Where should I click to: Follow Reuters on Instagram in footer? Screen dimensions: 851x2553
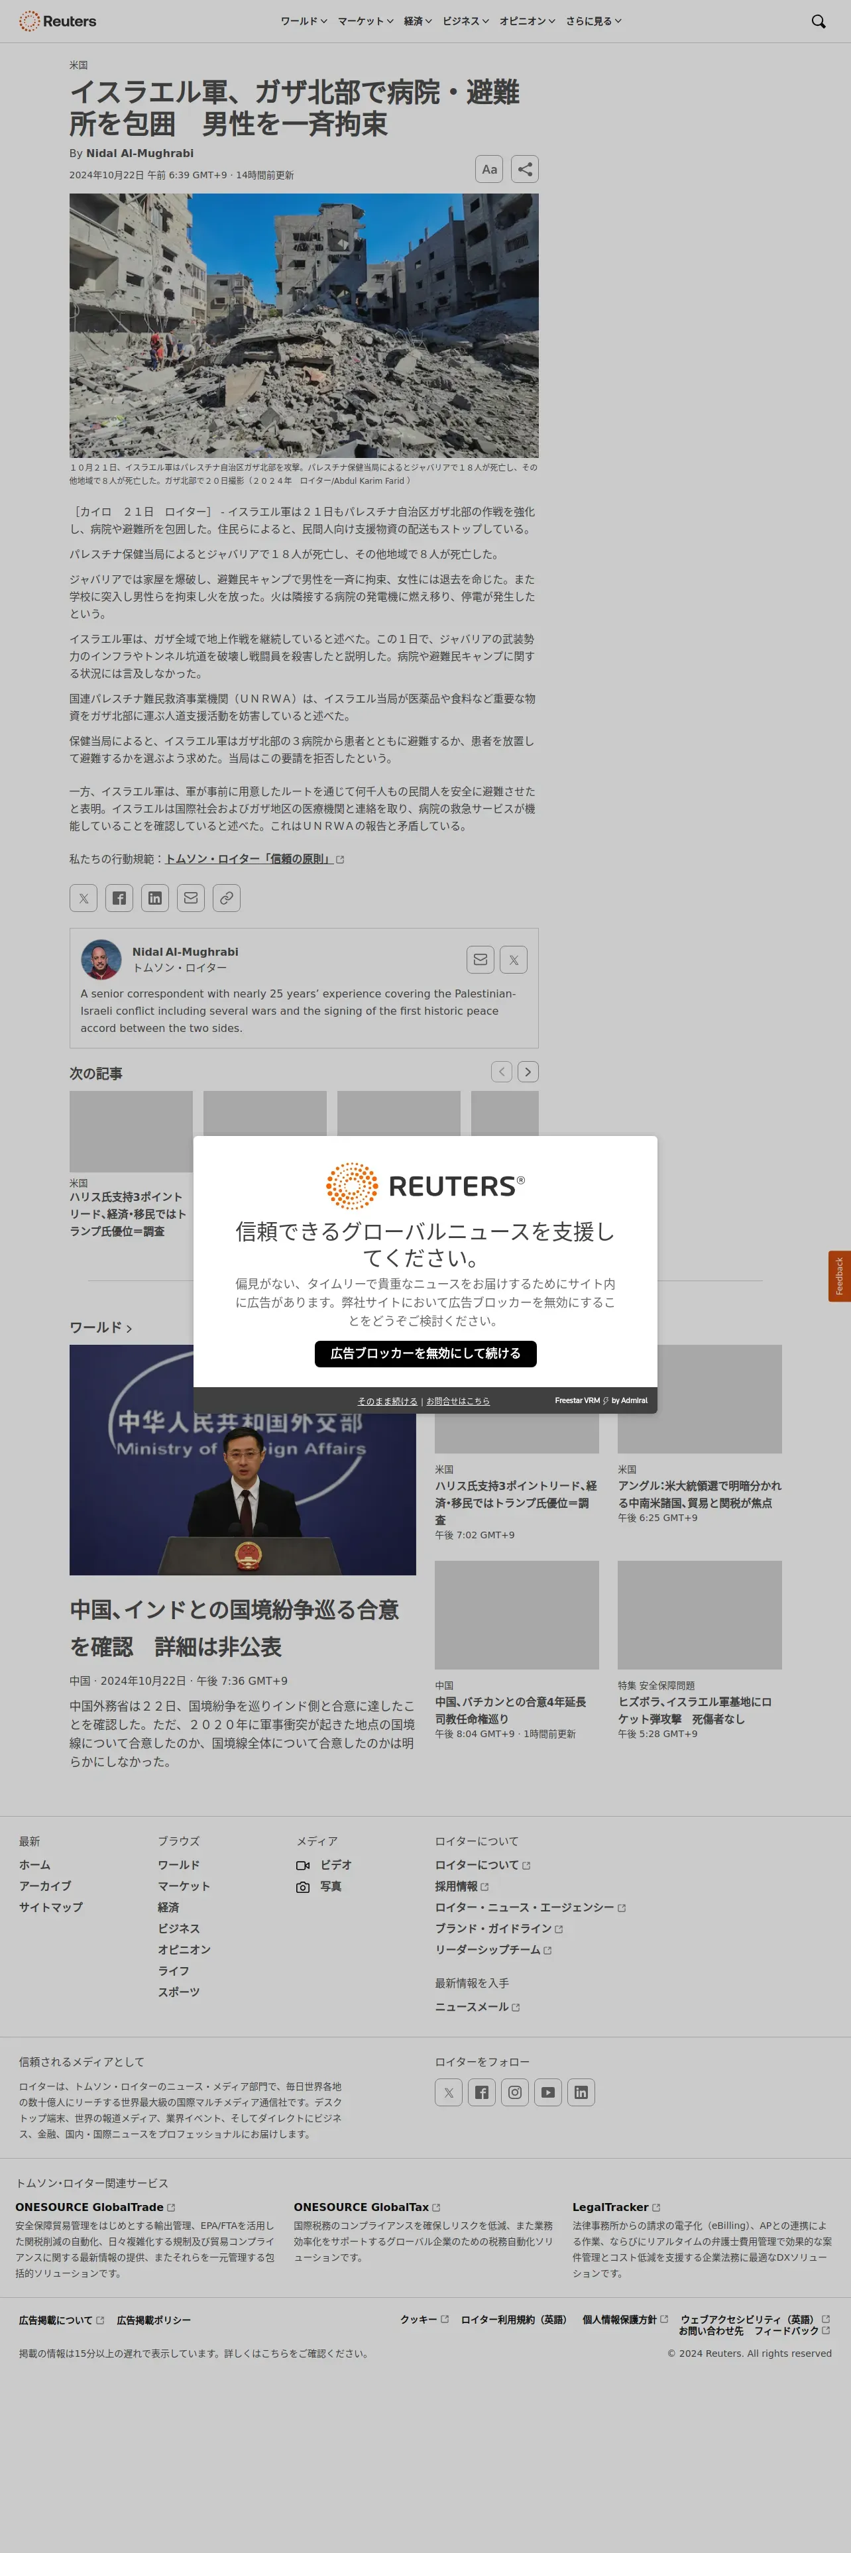coord(515,2092)
